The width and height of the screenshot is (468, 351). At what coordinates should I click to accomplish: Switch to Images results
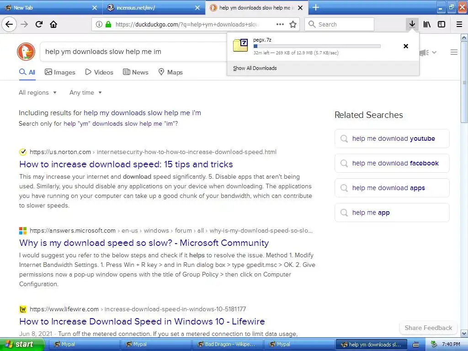pyautogui.click(x=60, y=72)
